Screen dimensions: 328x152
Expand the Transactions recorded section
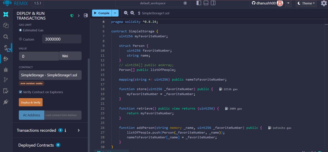tap(79, 130)
